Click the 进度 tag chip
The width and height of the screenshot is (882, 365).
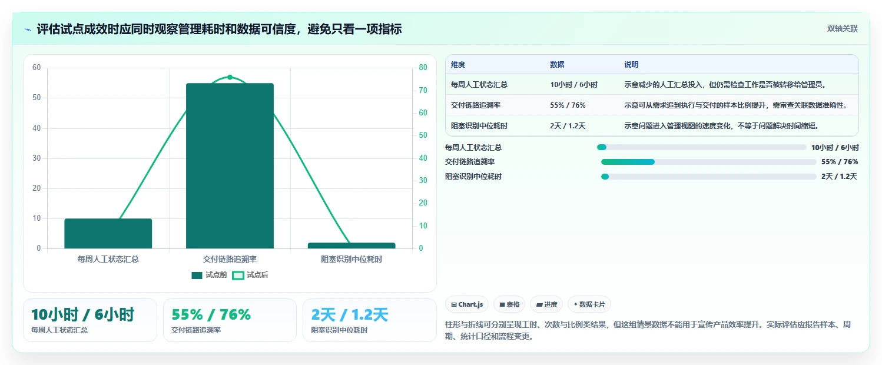pos(546,304)
